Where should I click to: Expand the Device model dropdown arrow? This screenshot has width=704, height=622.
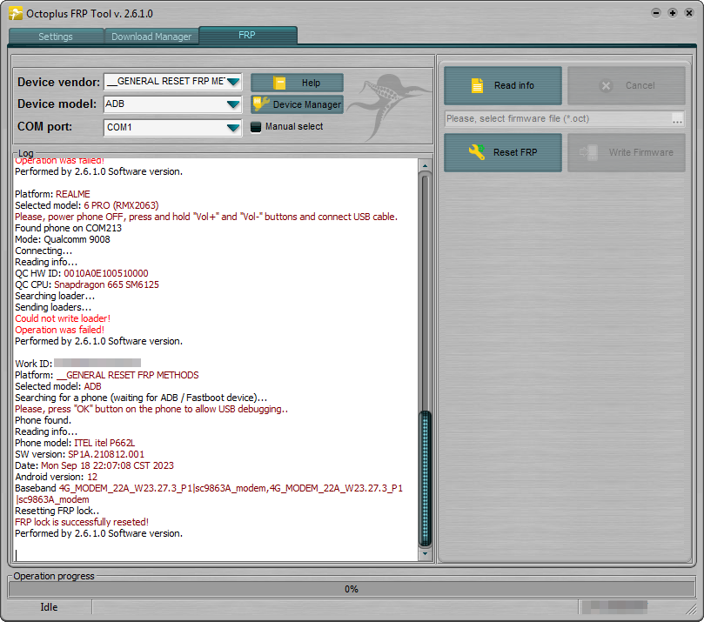pos(233,104)
